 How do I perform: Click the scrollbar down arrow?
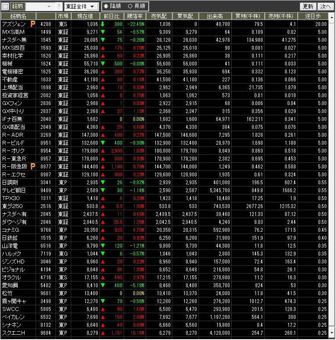[x=332, y=333]
